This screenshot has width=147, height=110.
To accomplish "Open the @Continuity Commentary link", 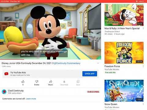I will (x=67, y=63).
